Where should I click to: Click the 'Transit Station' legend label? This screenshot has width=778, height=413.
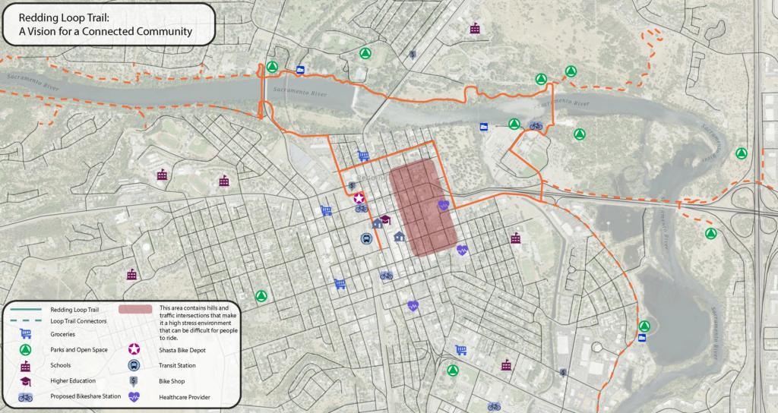[x=176, y=365]
